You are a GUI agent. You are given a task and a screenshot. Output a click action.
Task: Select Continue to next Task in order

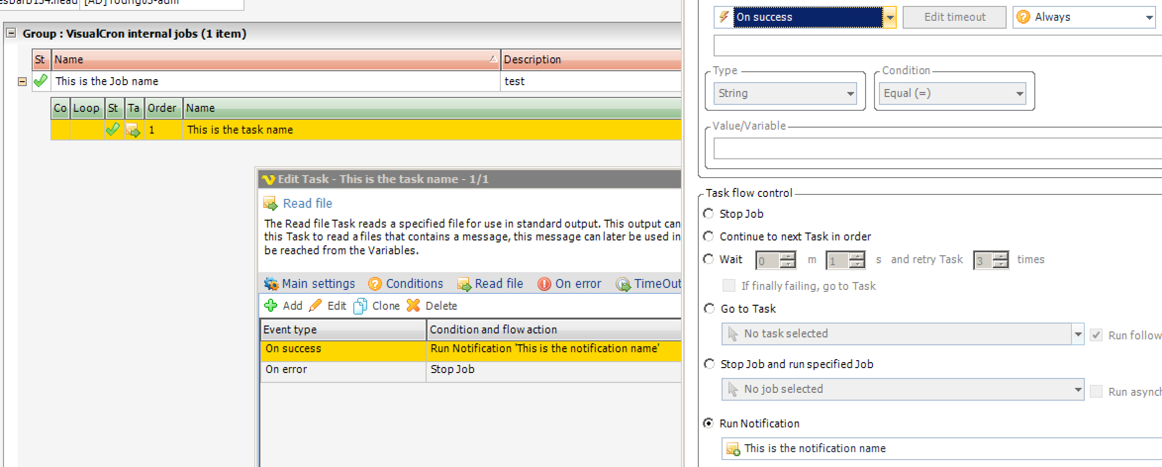(x=709, y=236)
